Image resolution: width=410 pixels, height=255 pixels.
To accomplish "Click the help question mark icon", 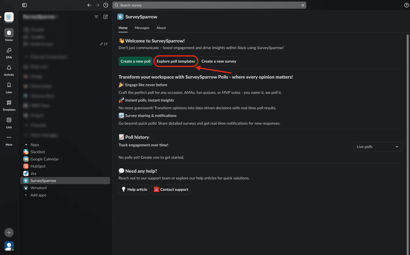I will coord(406,5).
